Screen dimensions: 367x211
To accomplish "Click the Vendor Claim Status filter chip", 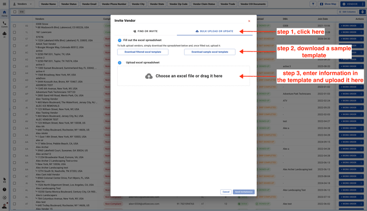I will coord(204,4).
